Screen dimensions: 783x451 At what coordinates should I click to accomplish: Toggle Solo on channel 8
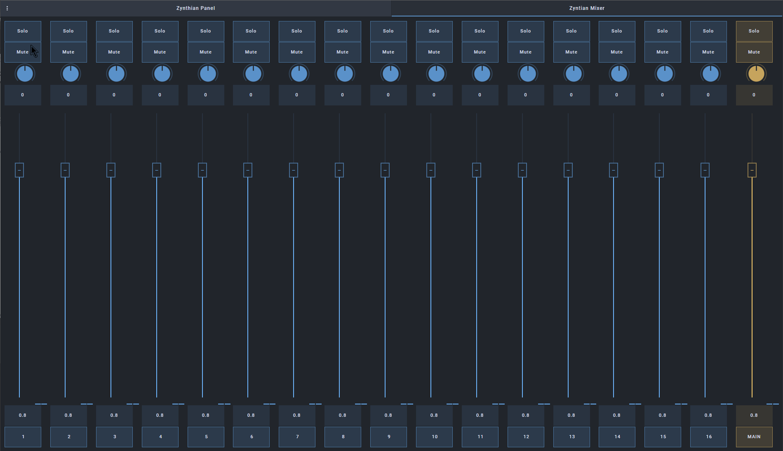coord(343,31)
